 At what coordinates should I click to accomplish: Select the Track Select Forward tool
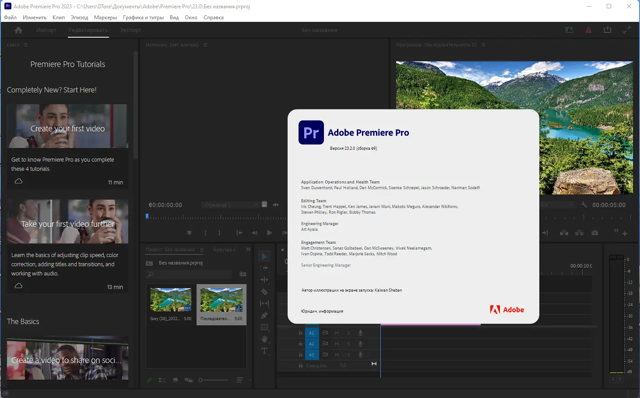click(264, 268)
